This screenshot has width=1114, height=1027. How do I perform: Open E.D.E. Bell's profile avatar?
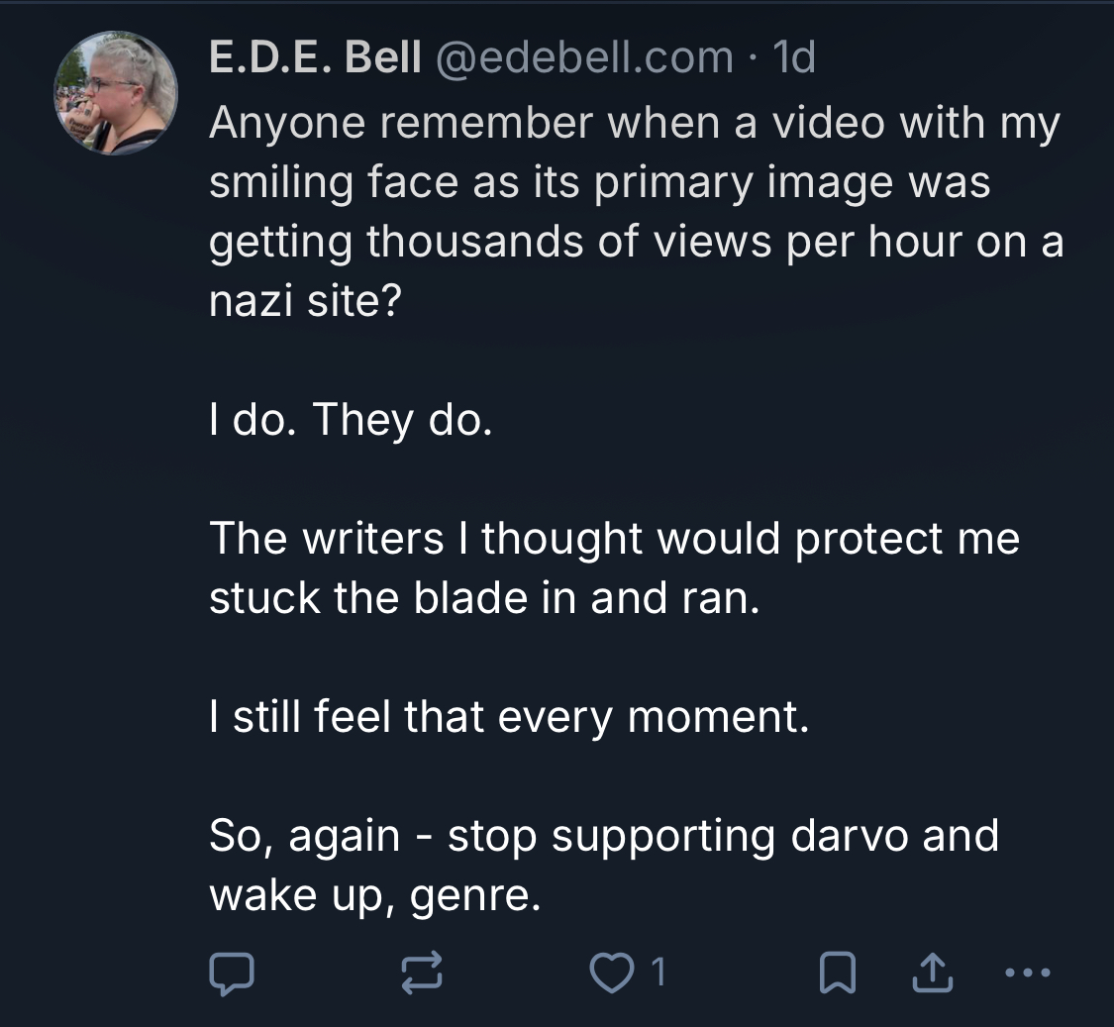117,92
